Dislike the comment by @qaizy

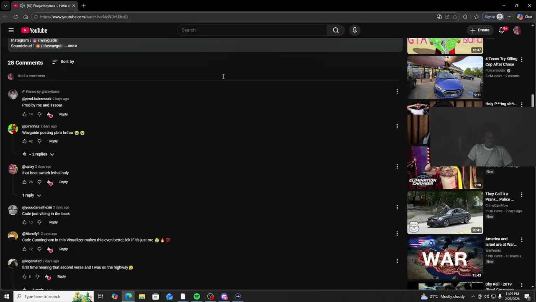(x=39, y=182)
